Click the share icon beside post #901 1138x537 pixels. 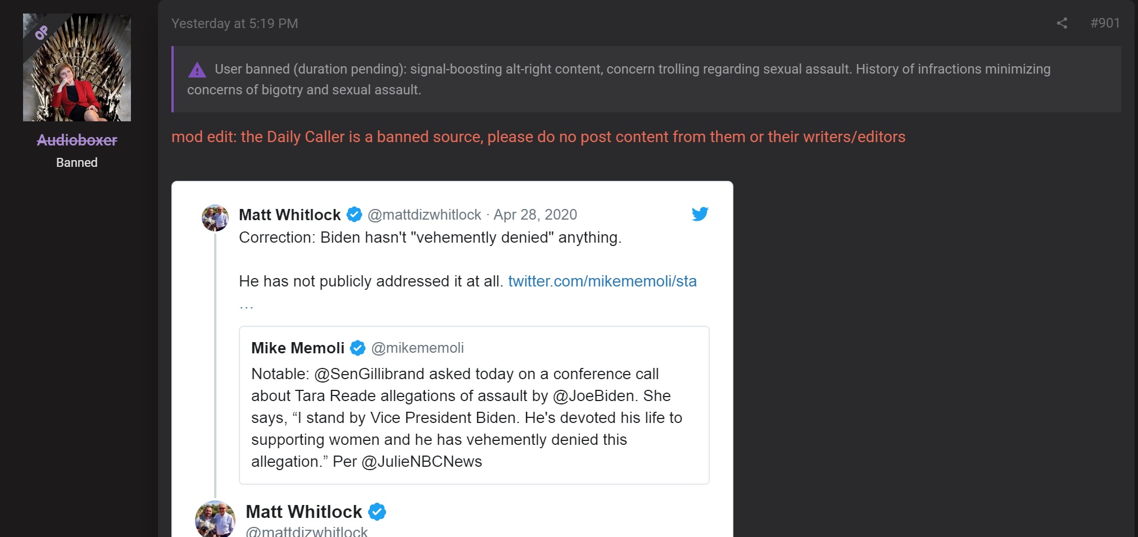1062,23
